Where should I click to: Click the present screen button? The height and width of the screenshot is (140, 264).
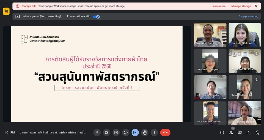coord(135,133)
